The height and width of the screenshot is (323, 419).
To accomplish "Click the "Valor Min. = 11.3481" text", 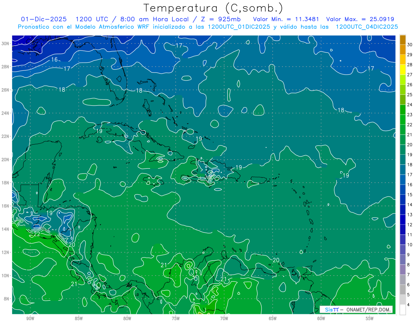I will [x=286, y=19].
